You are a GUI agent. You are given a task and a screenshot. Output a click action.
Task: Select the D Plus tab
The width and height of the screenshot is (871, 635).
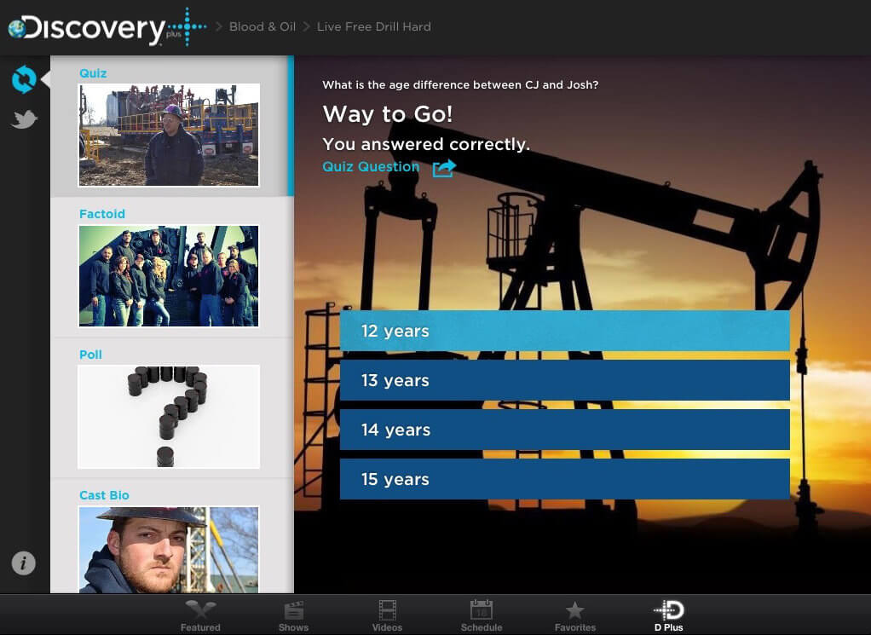(x=669, y=615)
